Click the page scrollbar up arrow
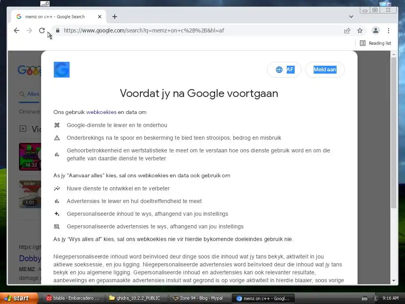The height and width of the screenshot is (304, 405). point(394,54)
